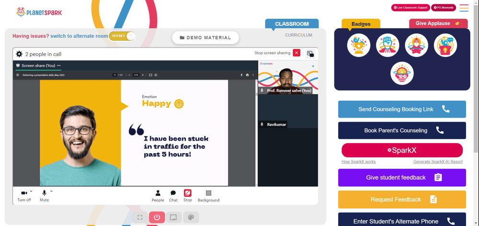Open the Chat panel
479x226 pixels.
[173, 196]
